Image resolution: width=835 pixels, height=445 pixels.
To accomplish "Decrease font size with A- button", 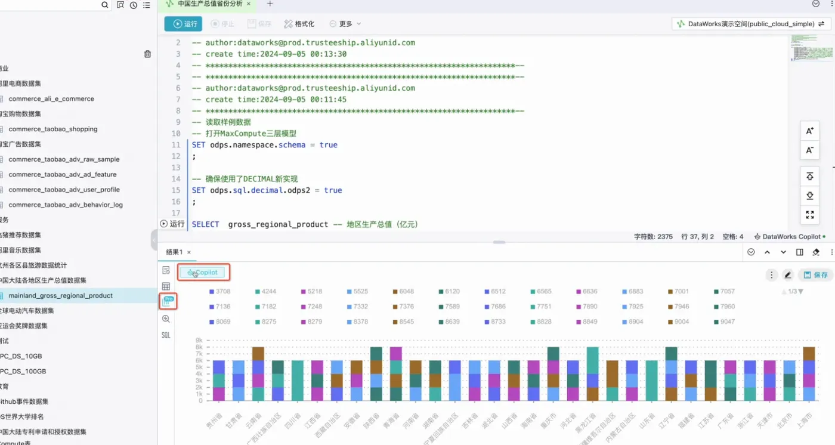I will [x=810, y=150].
